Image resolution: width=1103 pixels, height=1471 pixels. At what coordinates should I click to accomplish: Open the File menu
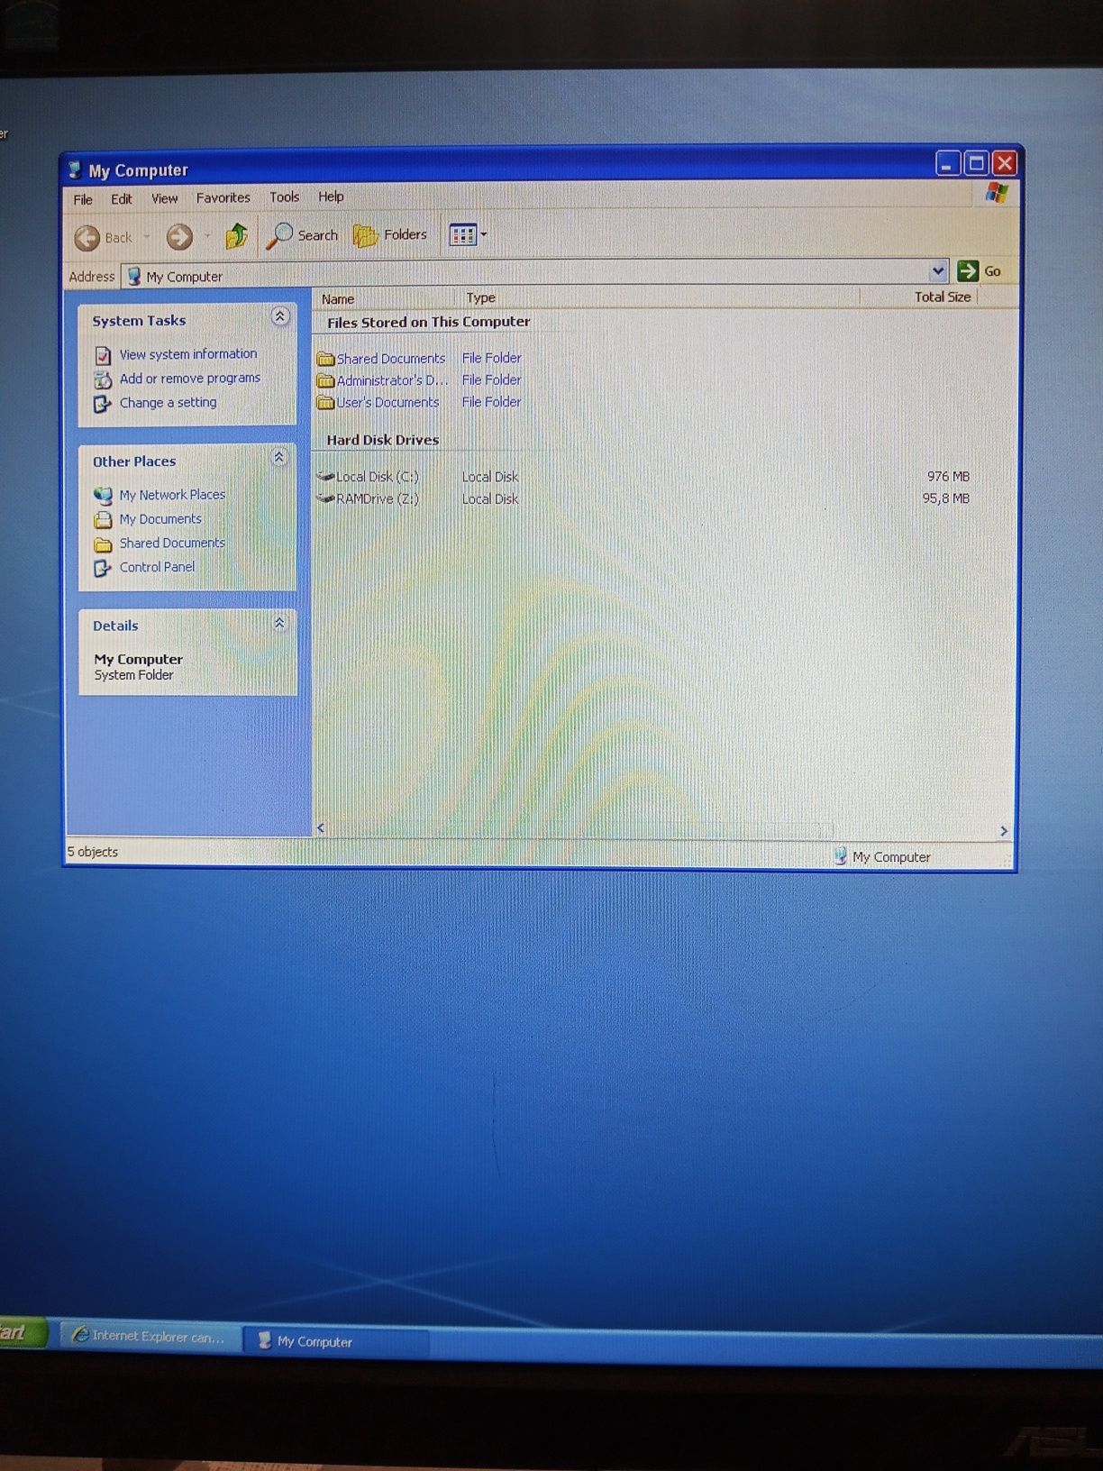pyautogui.click(x=83, y=199)
